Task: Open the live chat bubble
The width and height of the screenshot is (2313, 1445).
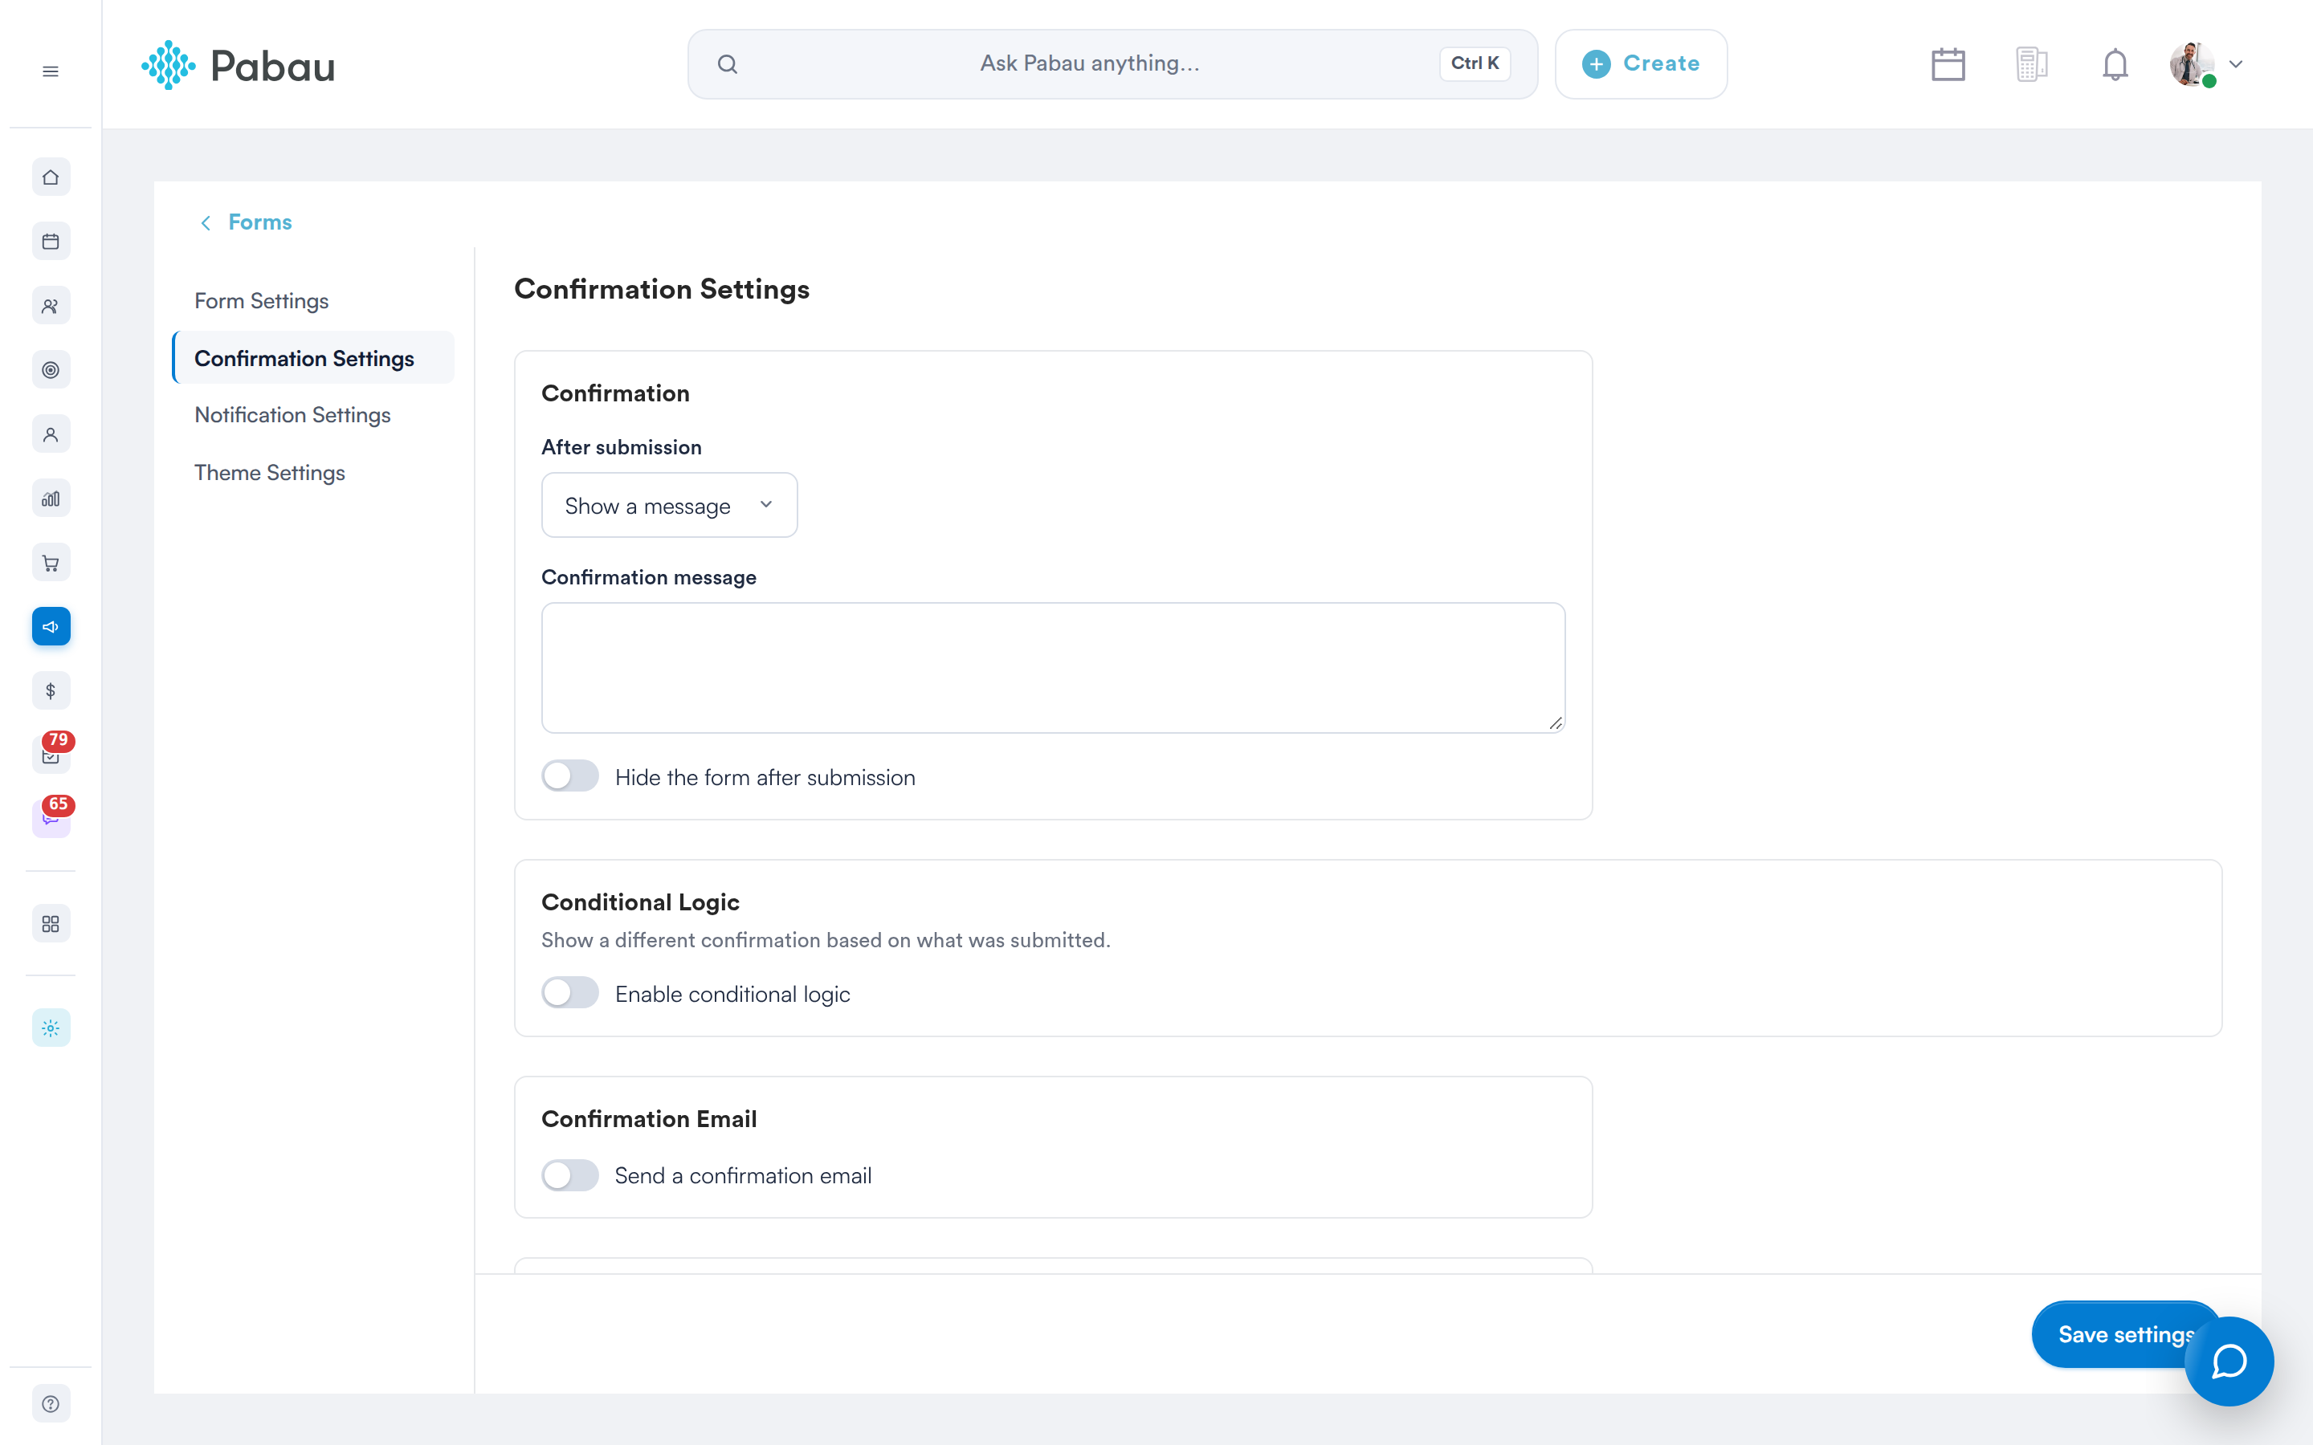Action: point(2229,1361)
